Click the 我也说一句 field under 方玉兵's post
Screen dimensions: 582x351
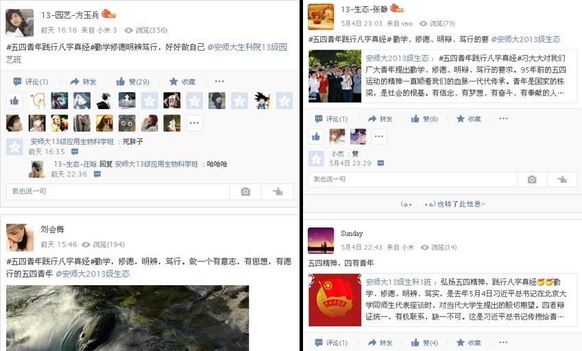click(118, 191)
